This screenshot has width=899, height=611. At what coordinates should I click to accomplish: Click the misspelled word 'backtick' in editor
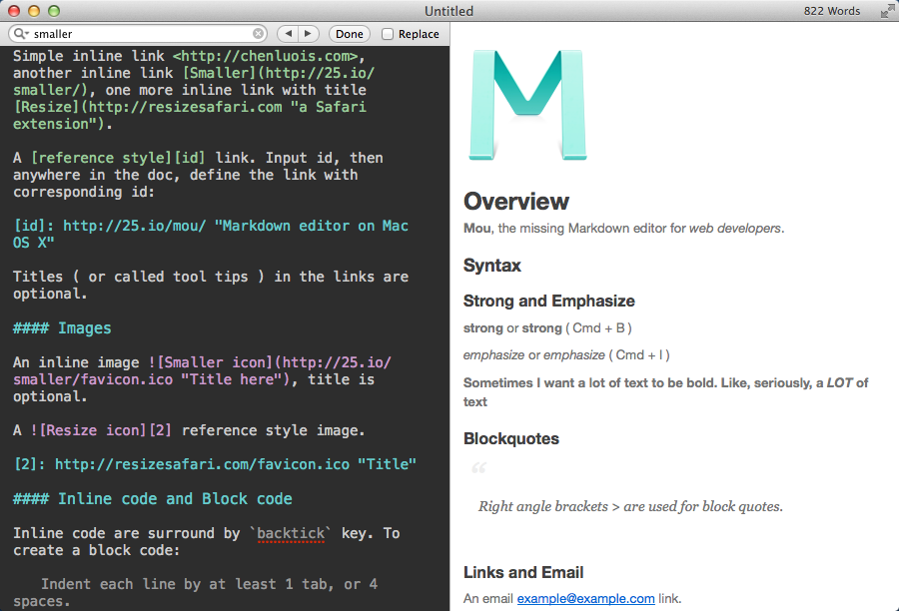click(x=291, y=533)
